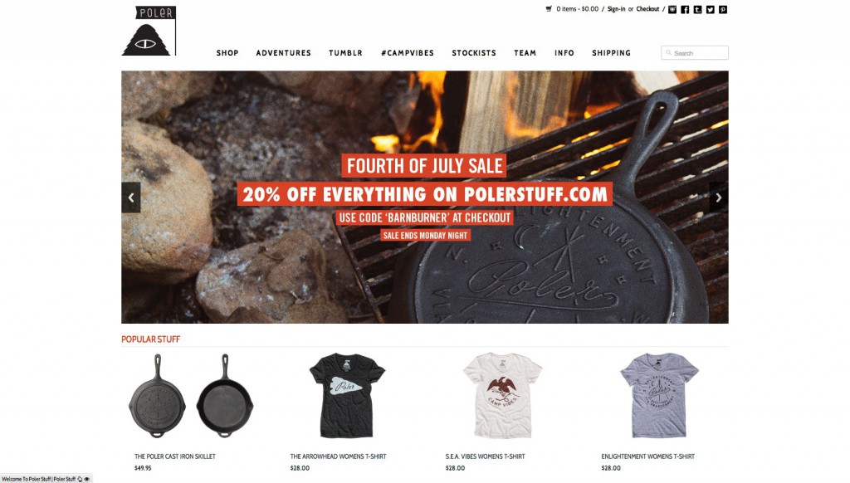Visit the Facebook page icon

(685, 9)
